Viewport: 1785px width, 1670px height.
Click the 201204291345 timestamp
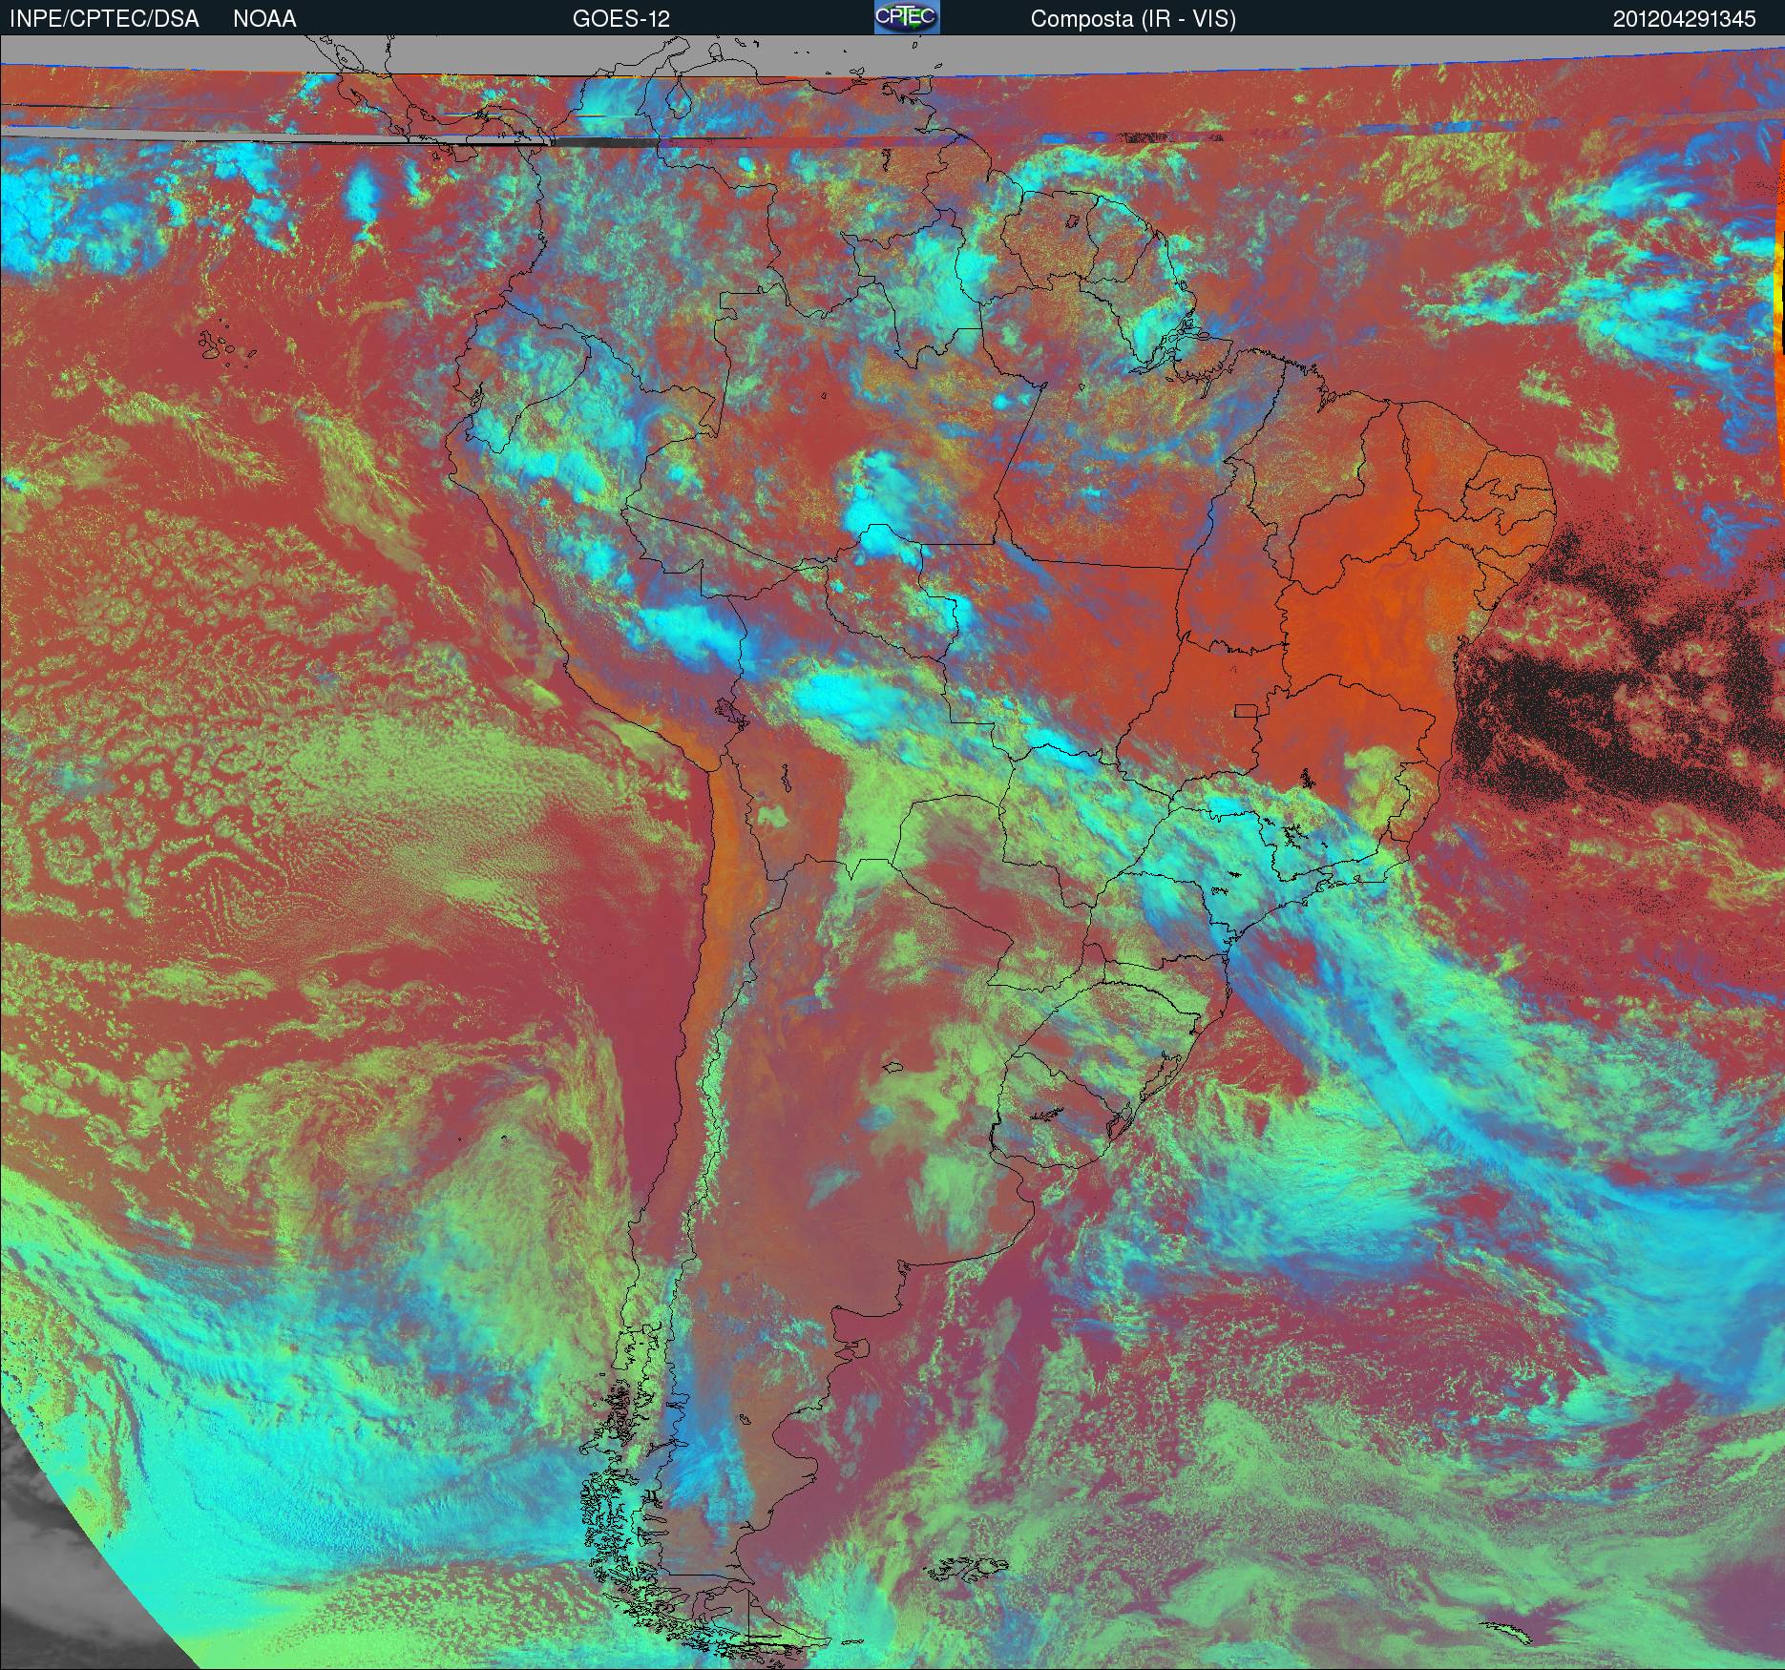click(x=1684, y=19)
